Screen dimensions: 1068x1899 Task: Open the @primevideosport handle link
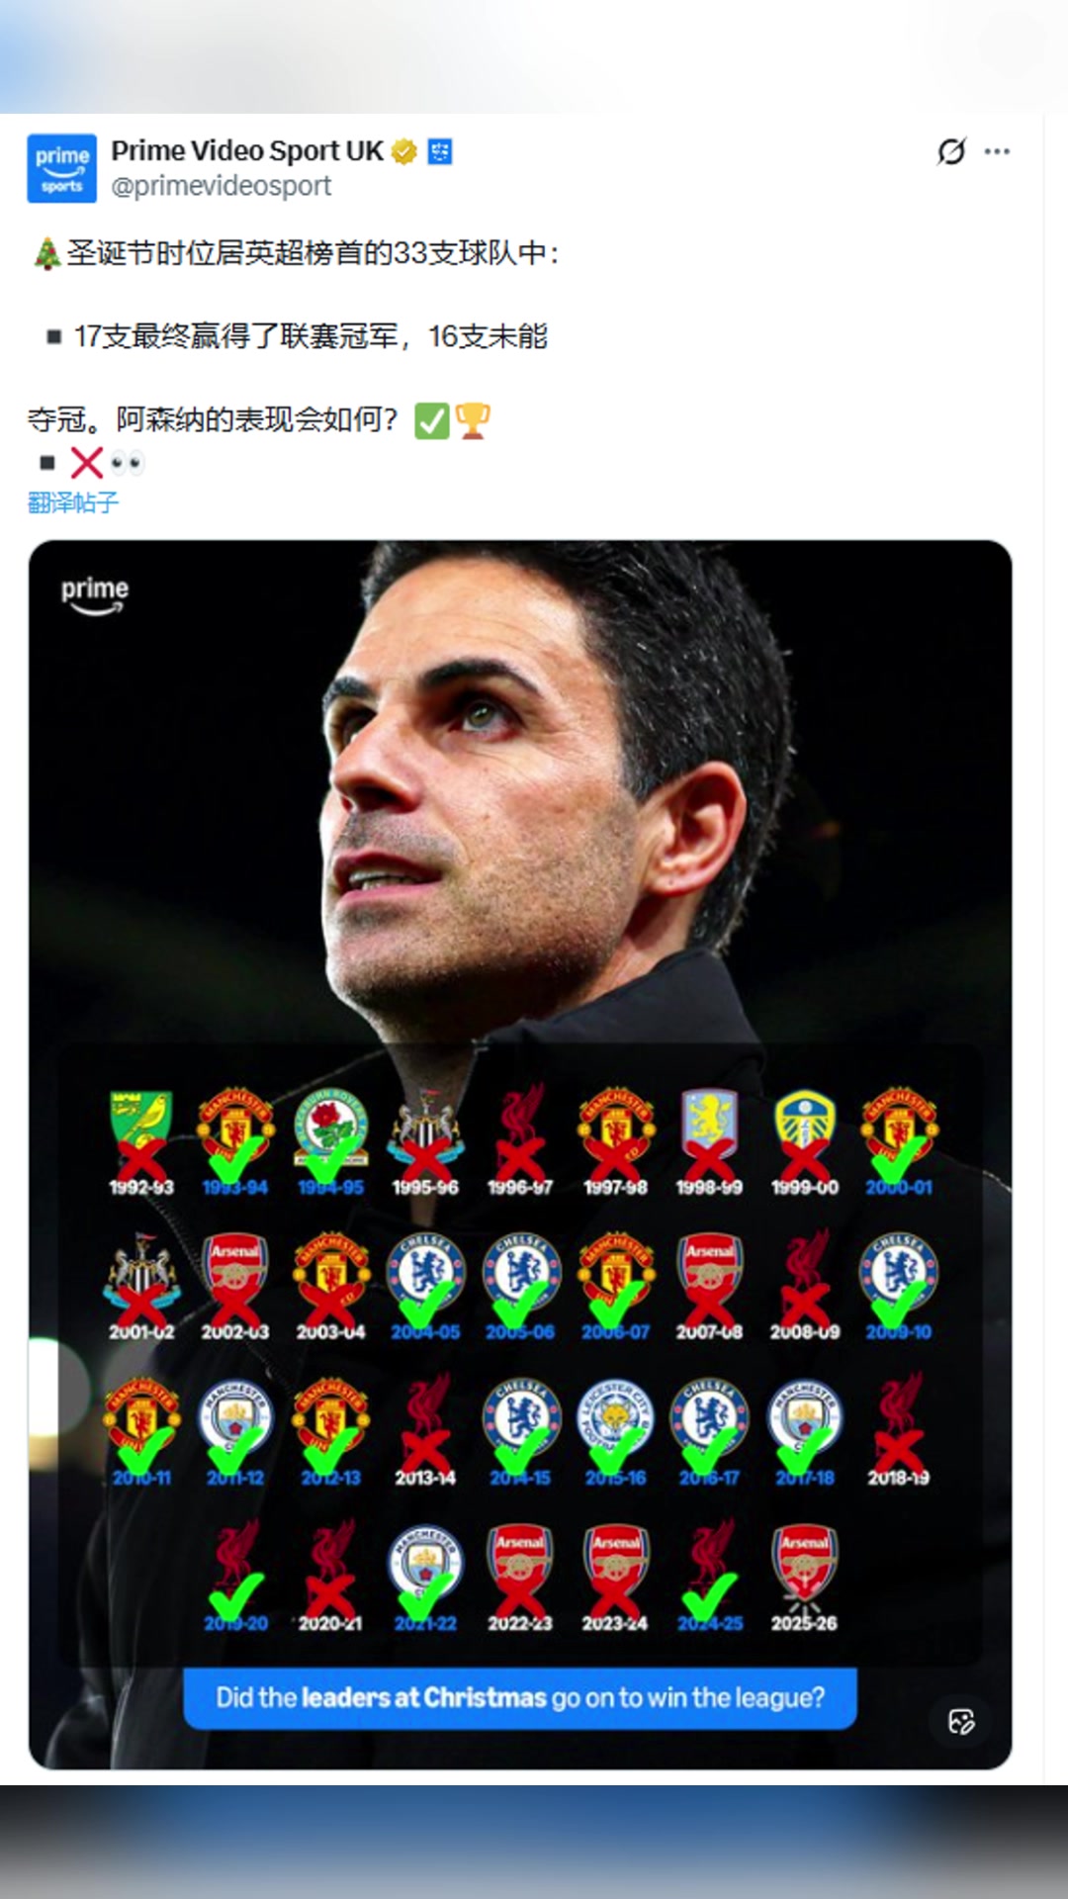coord(221,186)
